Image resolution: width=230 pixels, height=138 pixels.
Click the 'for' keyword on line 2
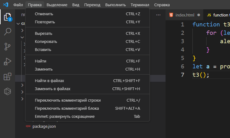coord(211,33)
